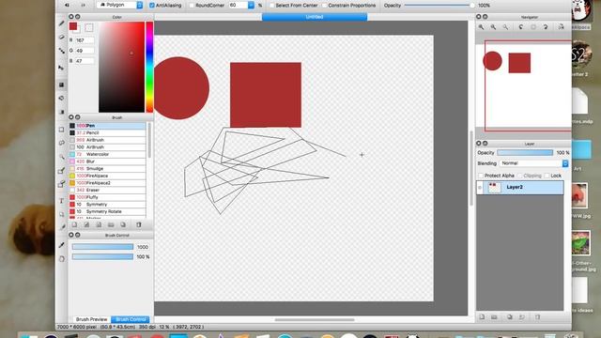This screenshot has height=338, width=601.
Task: Click the R color value field
Action: tap(85, 40)
